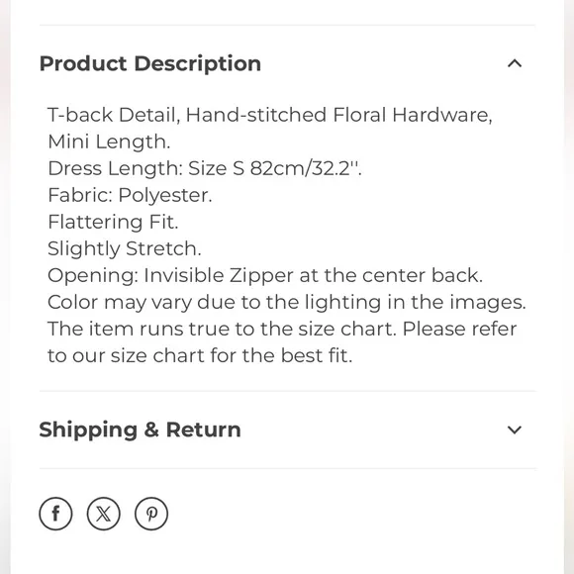Viewport: 574px width, 574px height.
Task: Open the Shipping & Return section title
Action: point(140,430)
